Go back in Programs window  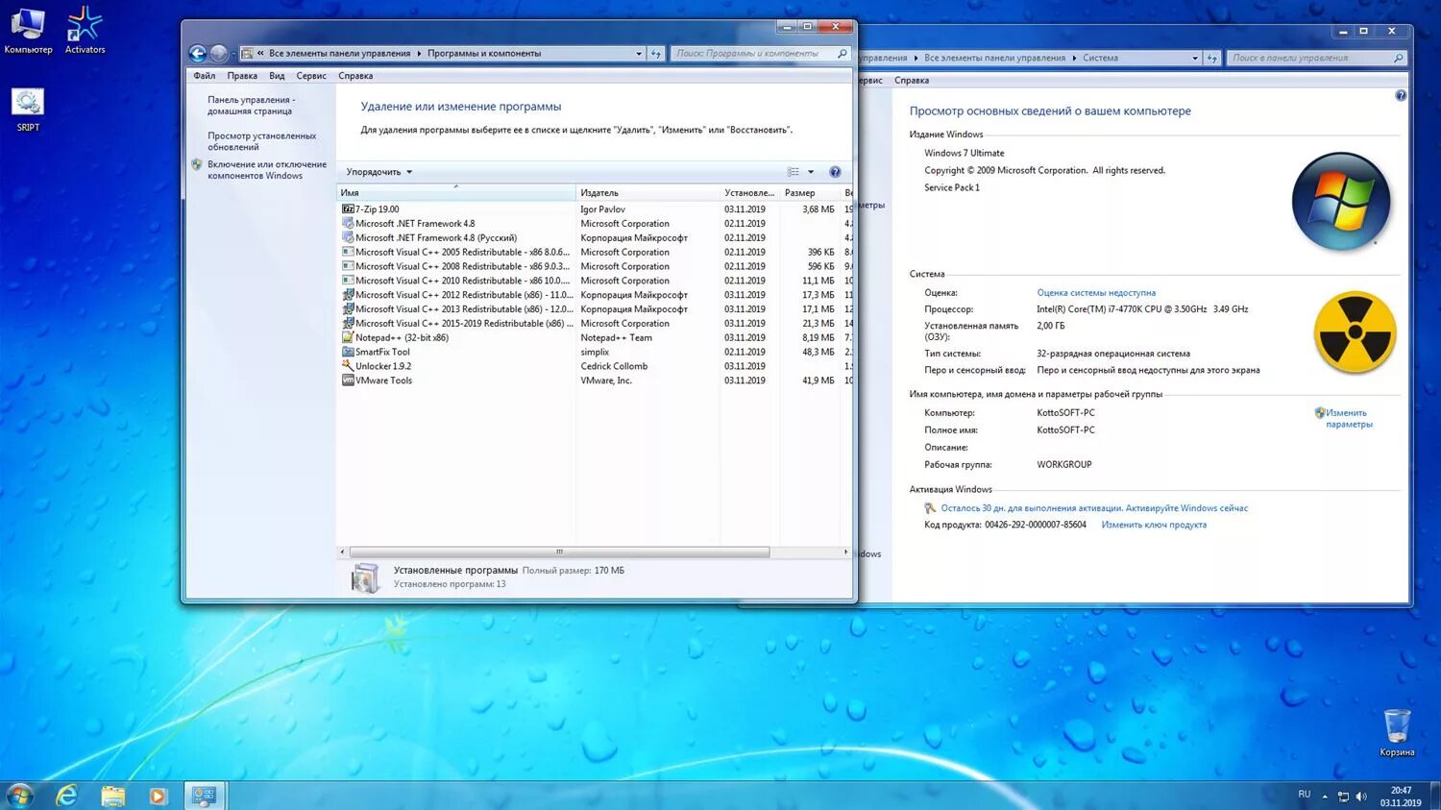[x=198, y=54]
